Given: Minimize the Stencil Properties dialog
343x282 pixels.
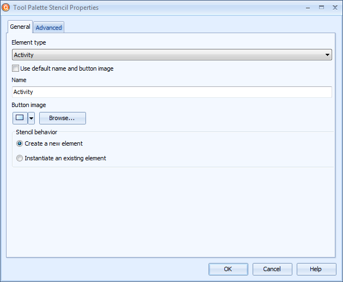Looking at the screenshot, I should (x=308, y=8).
